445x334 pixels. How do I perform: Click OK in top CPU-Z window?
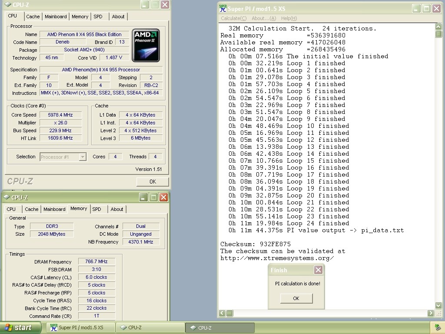[153, 181]
